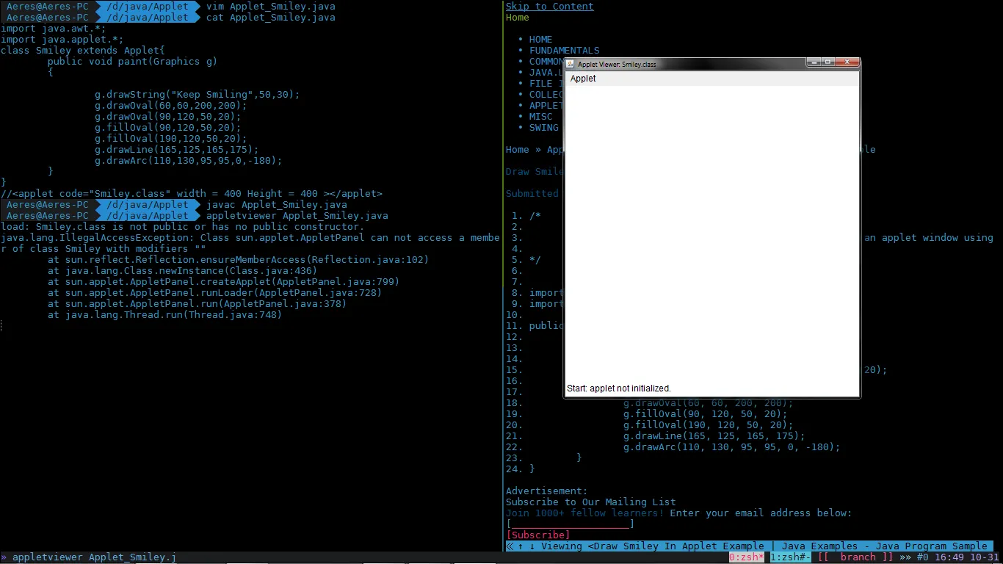This screenshot has height=564, width=1003.
Task: Click the '[[ branch ]]' tmux status segment
Action: coord(855,557)
